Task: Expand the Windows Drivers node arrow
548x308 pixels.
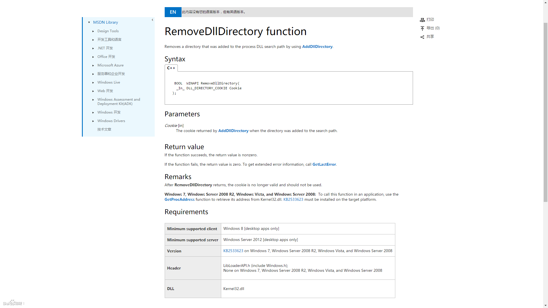Action: point(93,121)
